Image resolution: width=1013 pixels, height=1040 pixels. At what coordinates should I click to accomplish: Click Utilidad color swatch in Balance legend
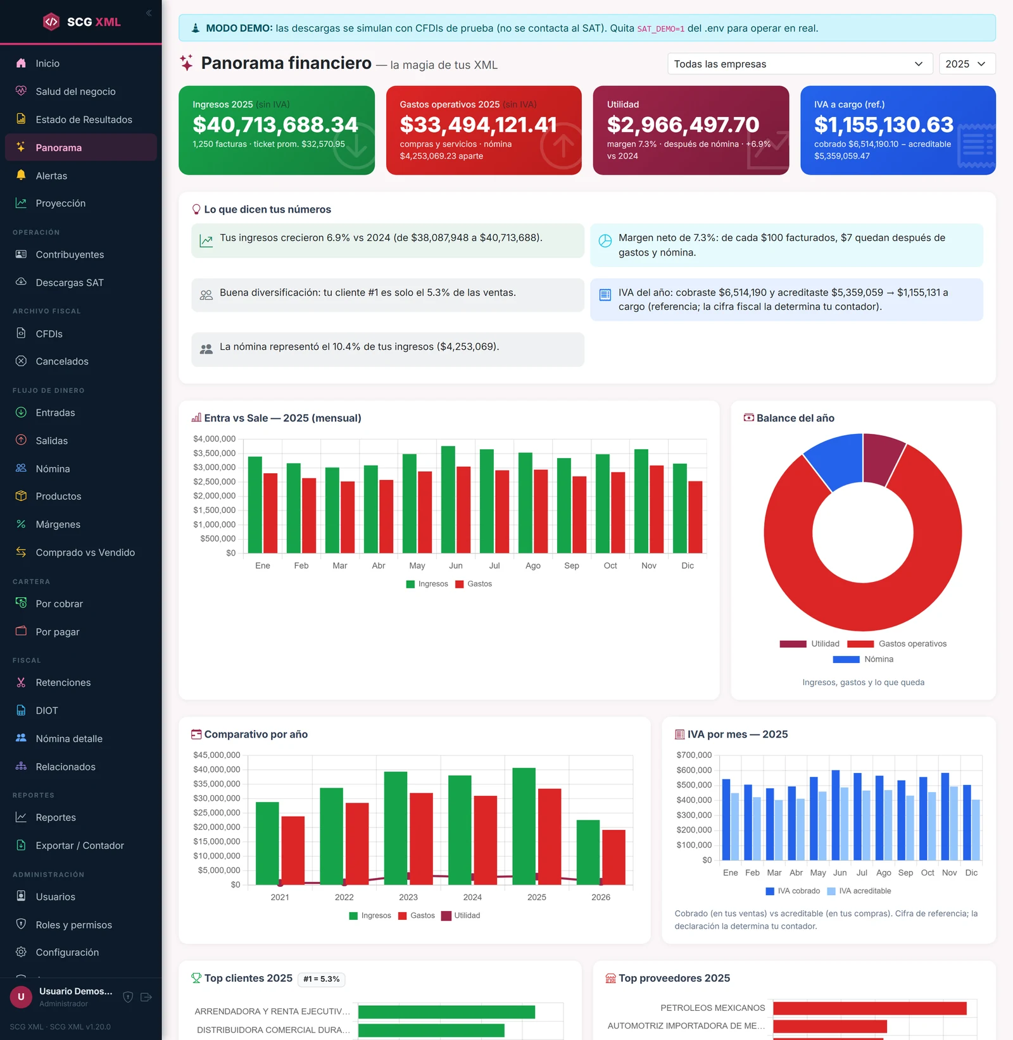coord(793,644)
